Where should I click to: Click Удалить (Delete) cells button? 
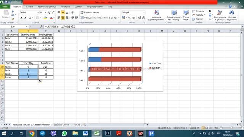pos(198,15)
